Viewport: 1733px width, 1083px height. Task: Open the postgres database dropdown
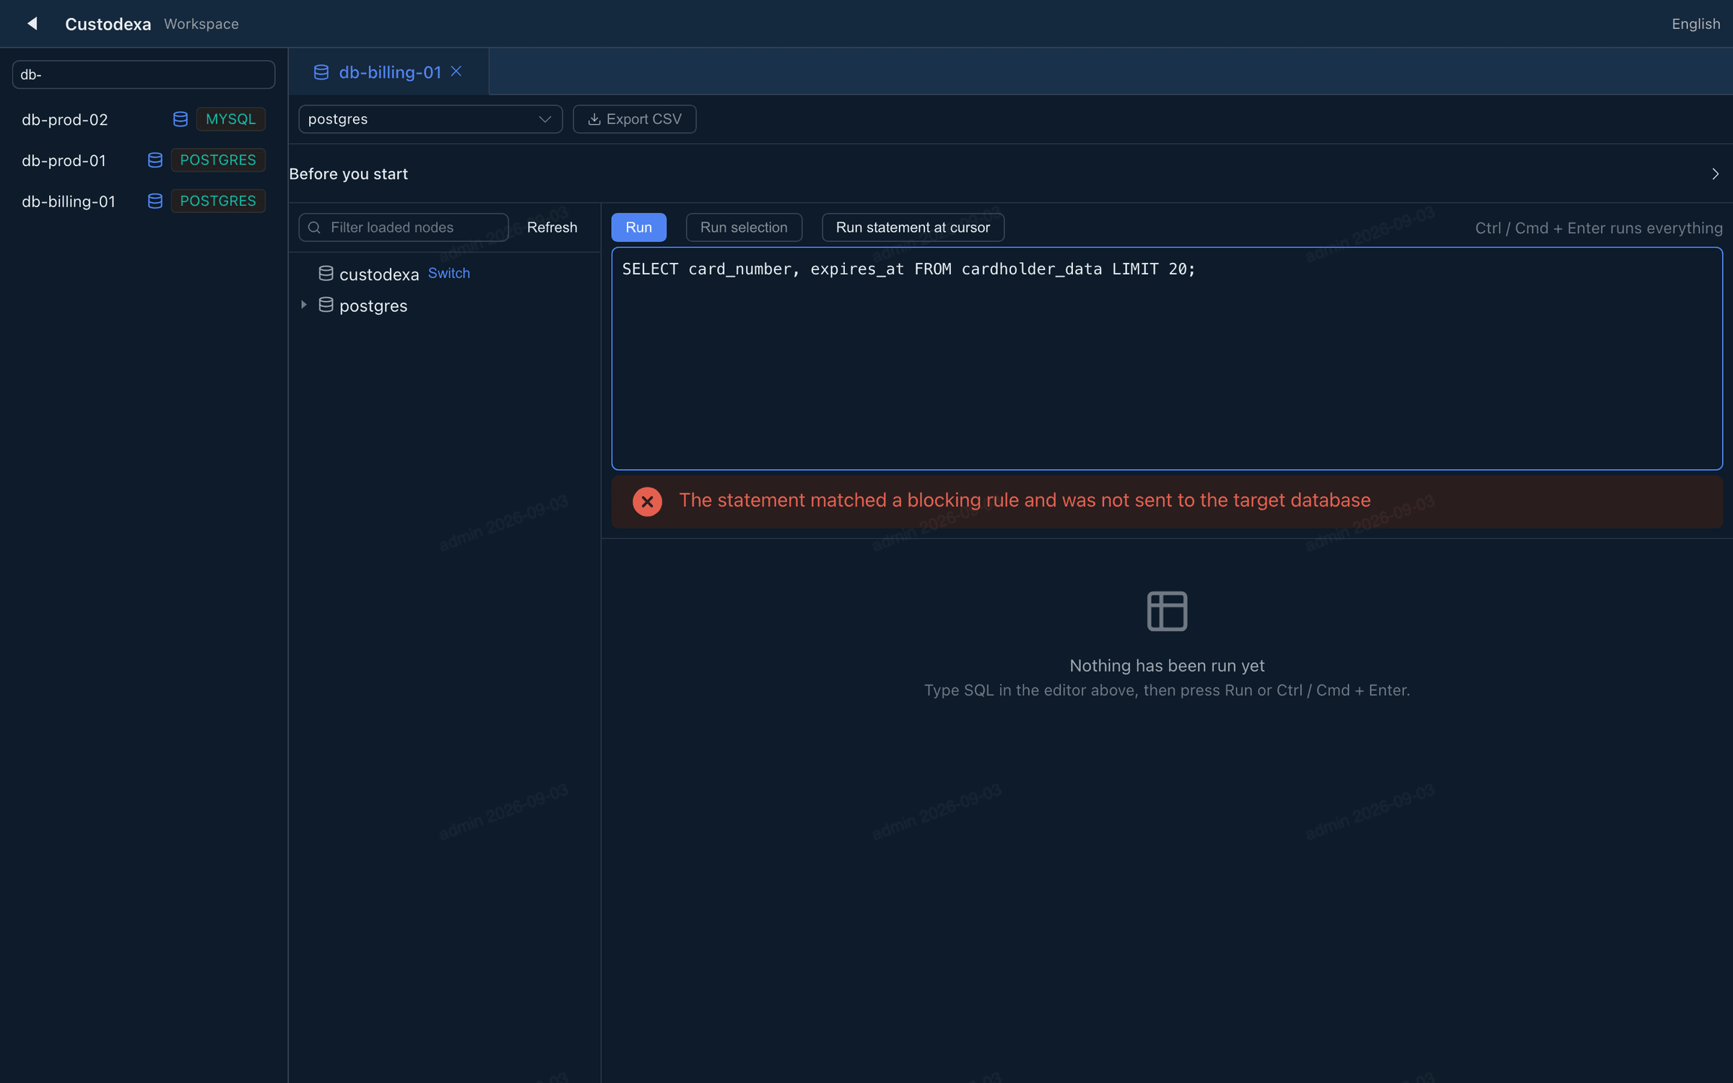pos(430,119)
